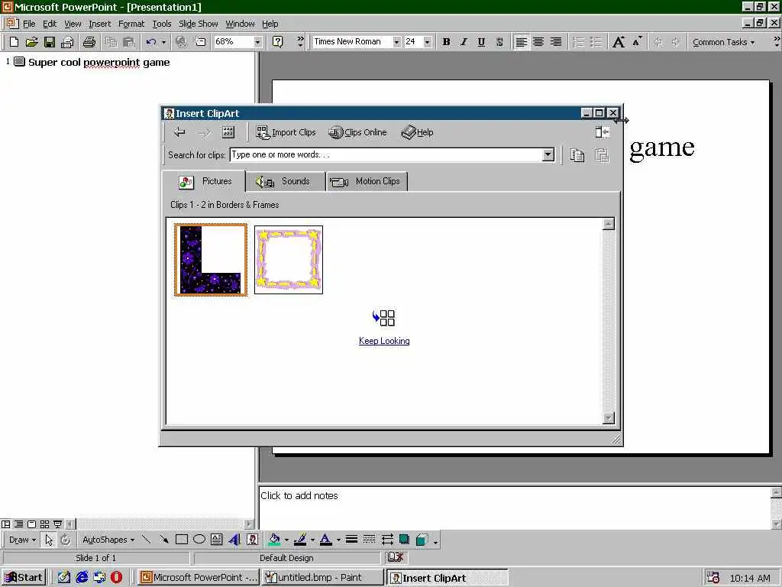Toggle Bold formatting
The width and height of the screenshot is (782, 587).
[446, 42]
